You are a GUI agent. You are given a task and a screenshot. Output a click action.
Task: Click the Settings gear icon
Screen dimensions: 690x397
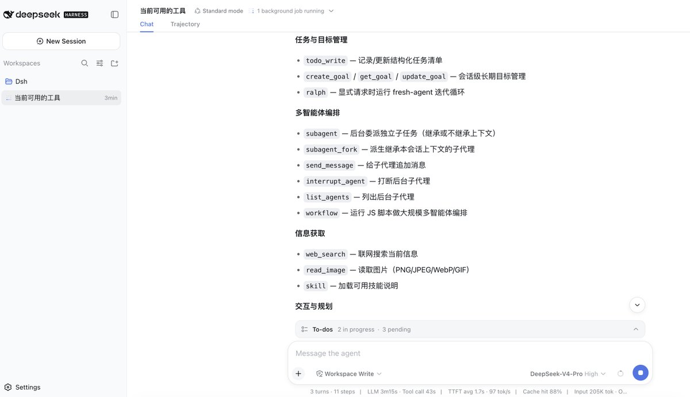pos(8,387)
